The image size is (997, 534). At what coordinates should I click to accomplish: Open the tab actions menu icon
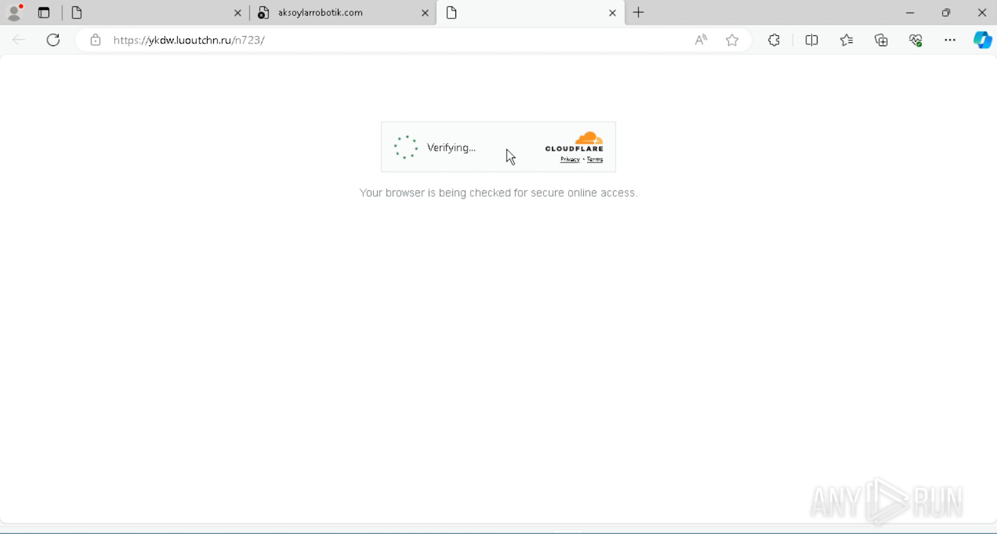point(44,12)
